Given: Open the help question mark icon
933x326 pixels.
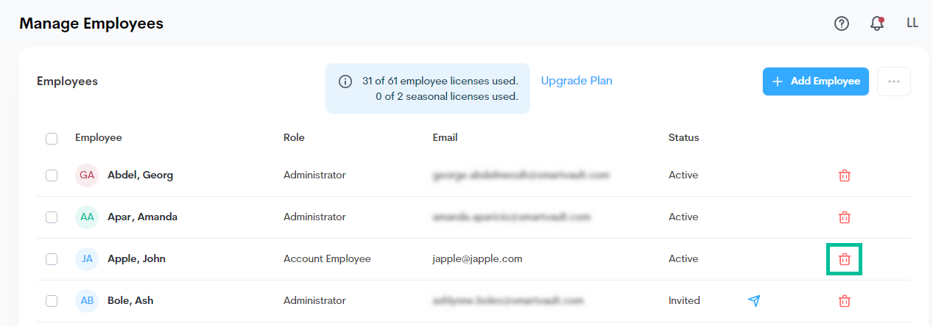Looking at the screenshot, I should click(x=842, y=23).
